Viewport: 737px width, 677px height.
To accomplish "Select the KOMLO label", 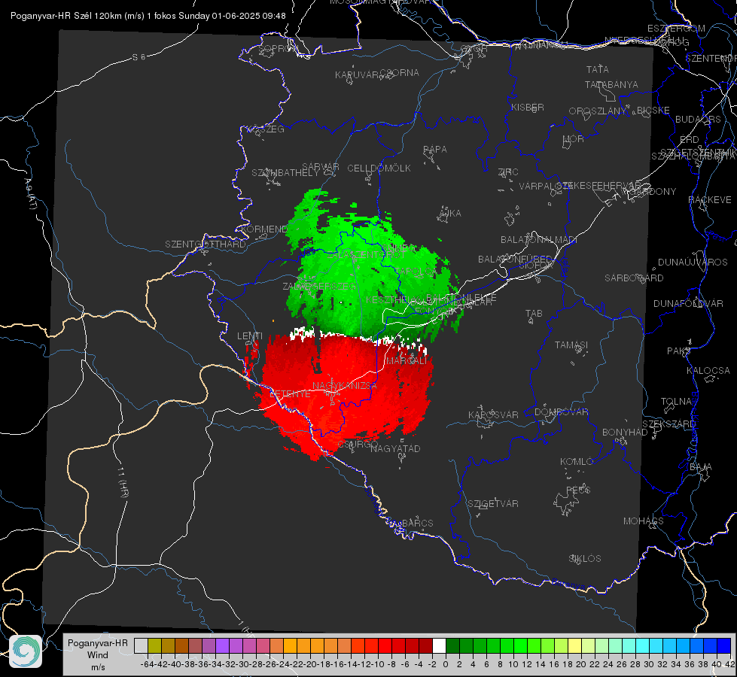I will [x=577, y=462].
